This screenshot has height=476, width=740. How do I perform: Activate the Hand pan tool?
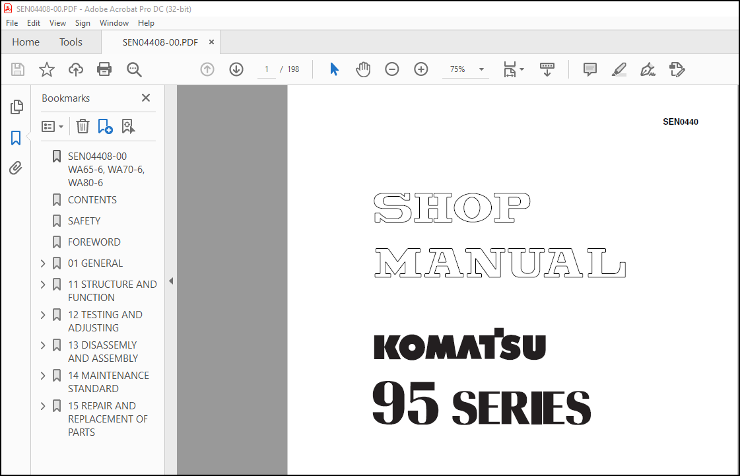(363, 69)
